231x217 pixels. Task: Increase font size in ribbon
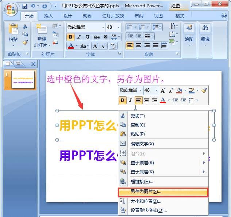pos(95,46)
